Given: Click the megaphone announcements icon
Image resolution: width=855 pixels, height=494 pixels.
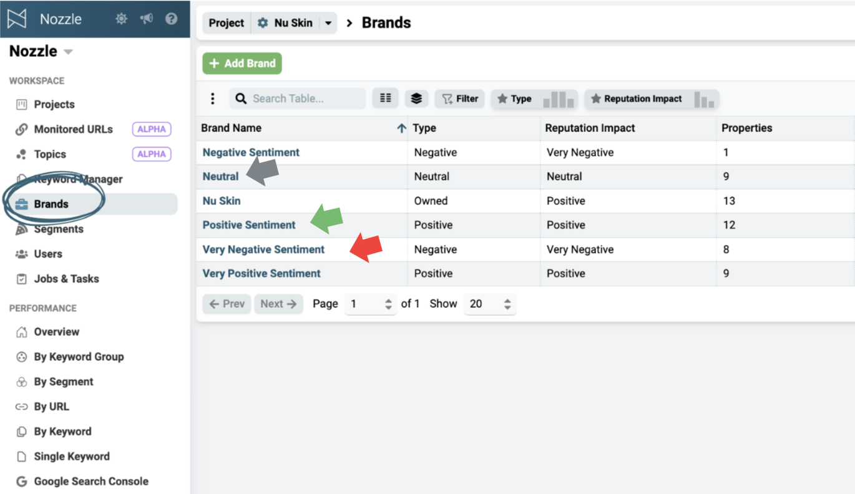Looking at the screenshot, I should coord(146,19).
